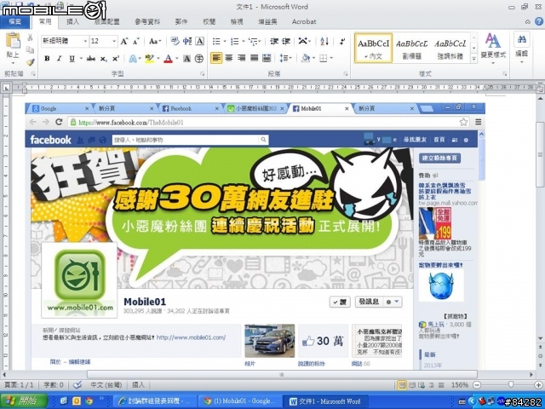This screenshot has height=409, width=545.
Task: Click the Enclose Characters icon
Action: [x=198, y=59]
